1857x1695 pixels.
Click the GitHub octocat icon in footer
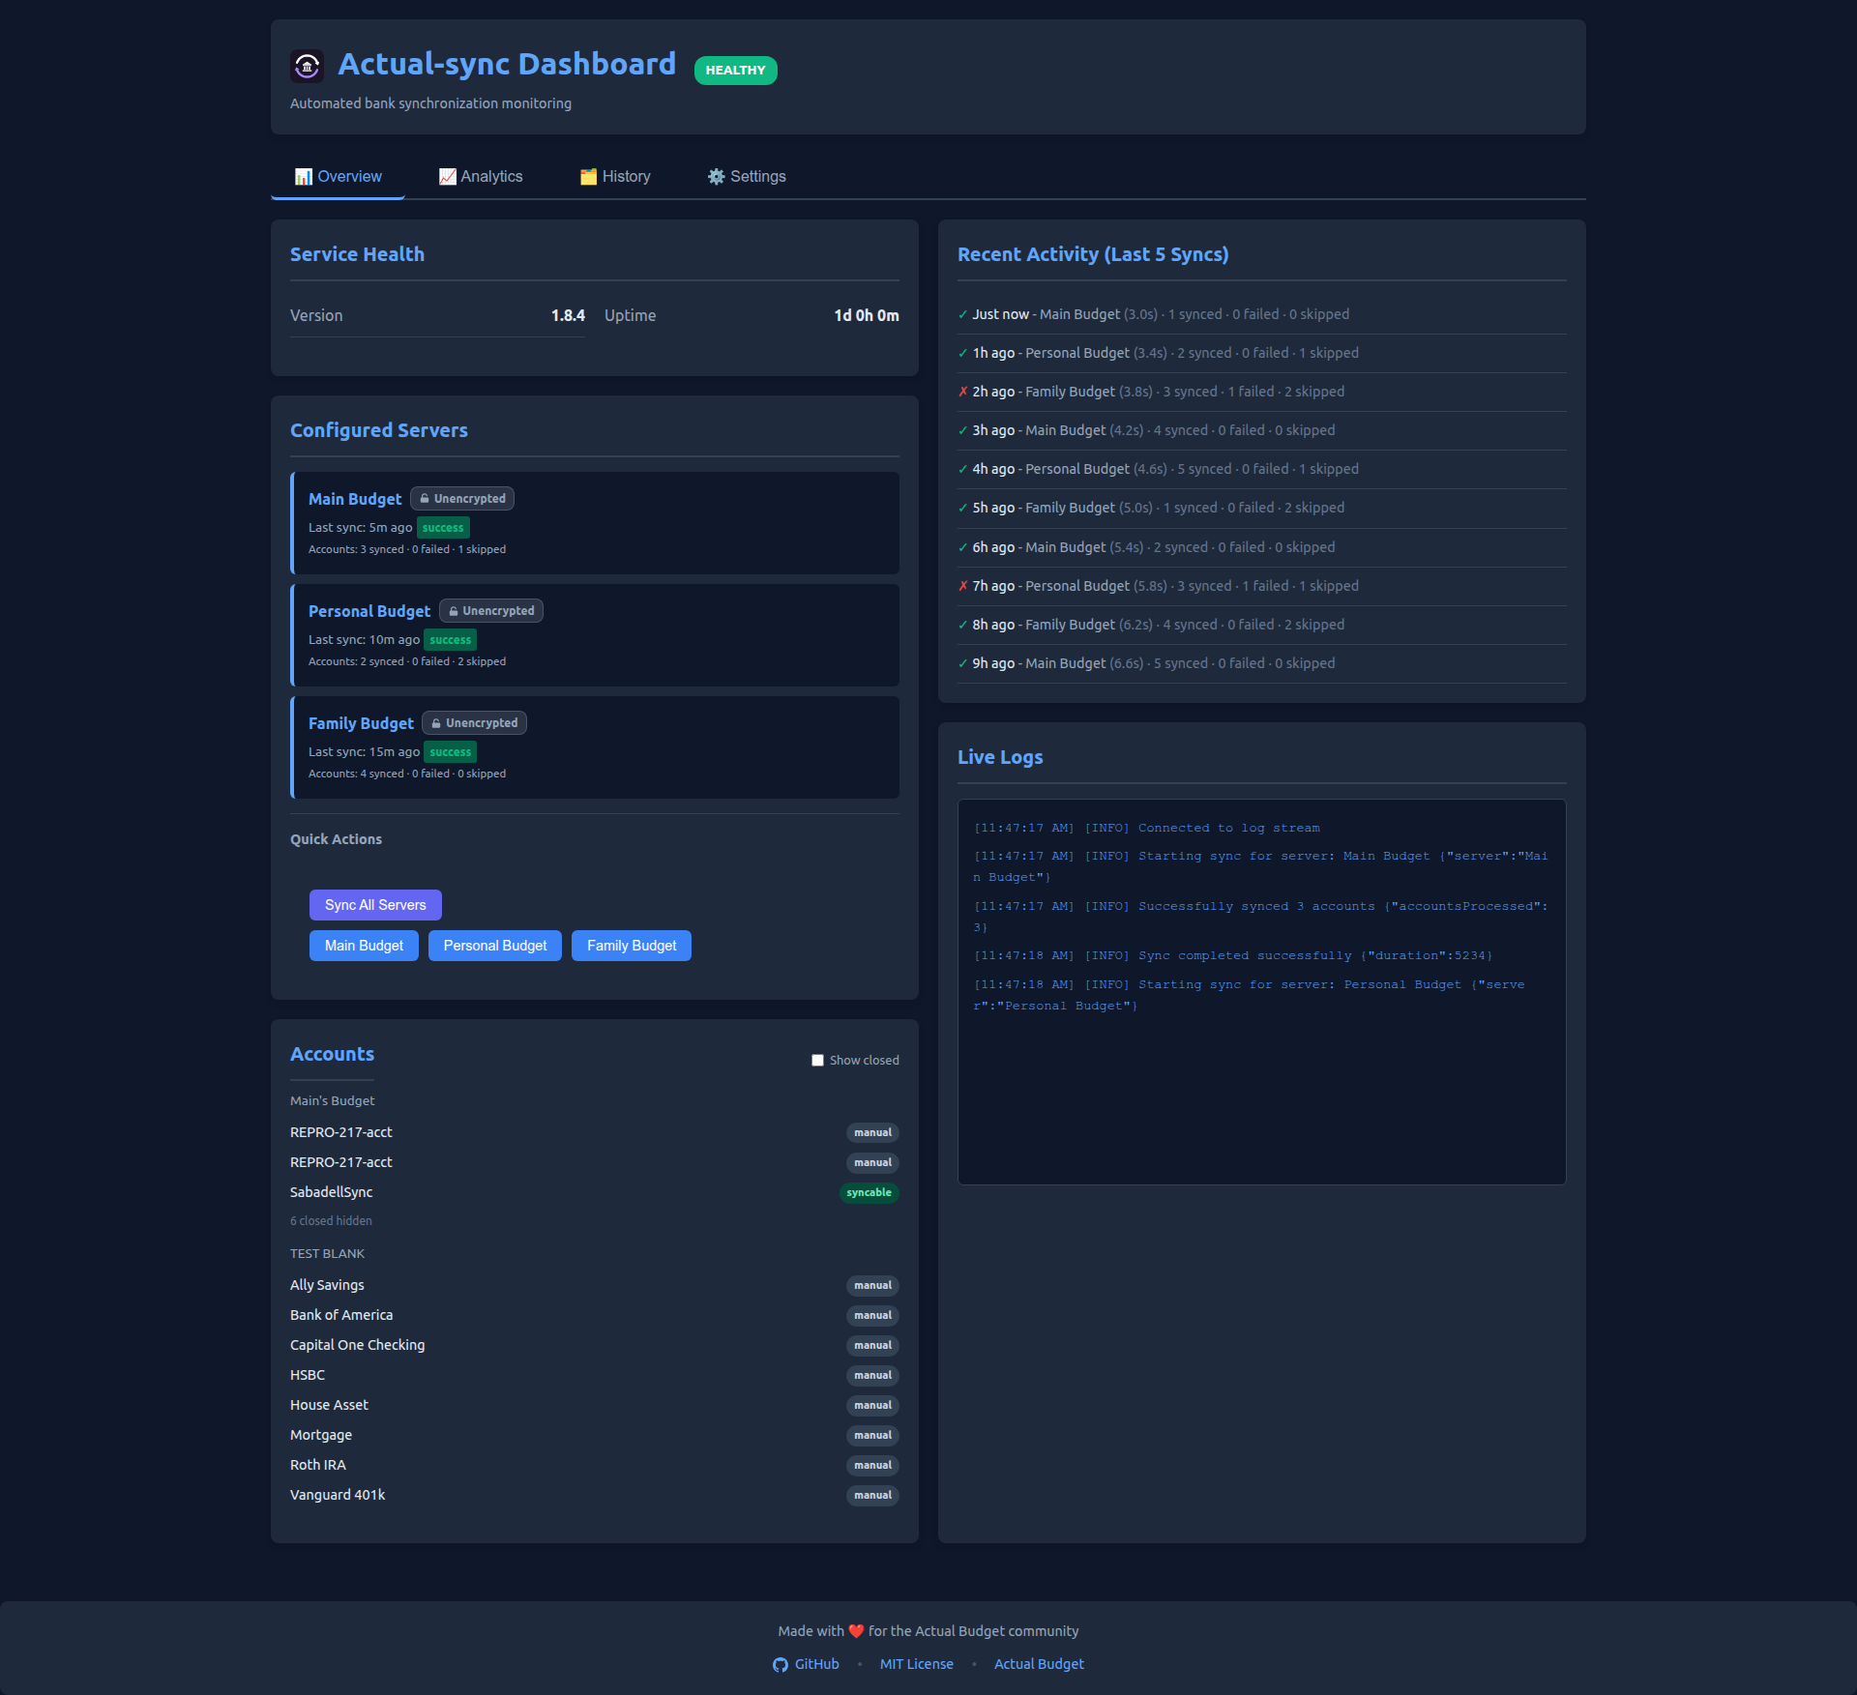pos(781,1665)
